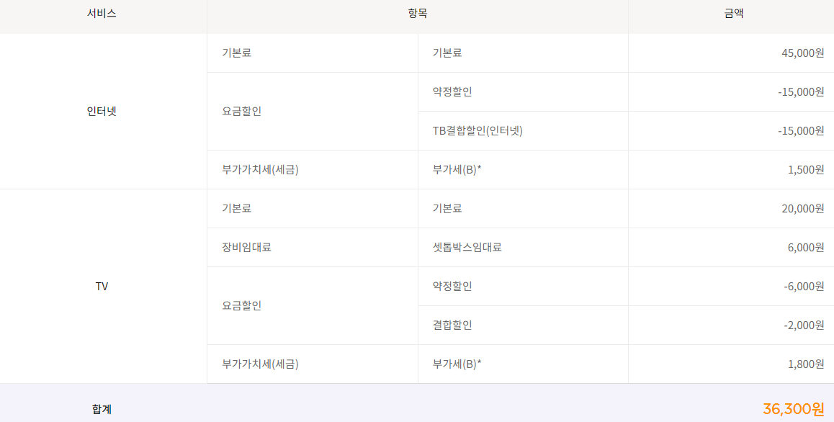
Task: Click the 셋톱박스임대료 item
Action: point(467,248)
